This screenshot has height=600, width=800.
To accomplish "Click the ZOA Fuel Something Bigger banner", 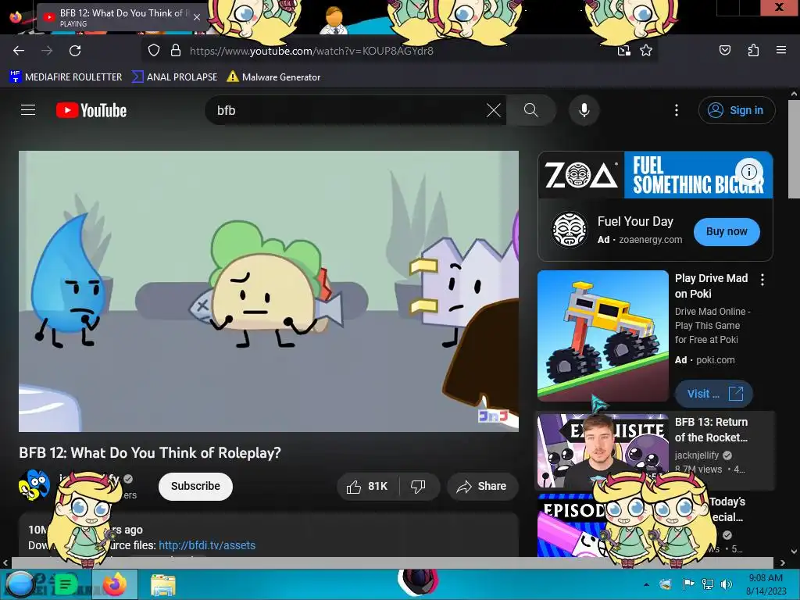I will (655, 174).
